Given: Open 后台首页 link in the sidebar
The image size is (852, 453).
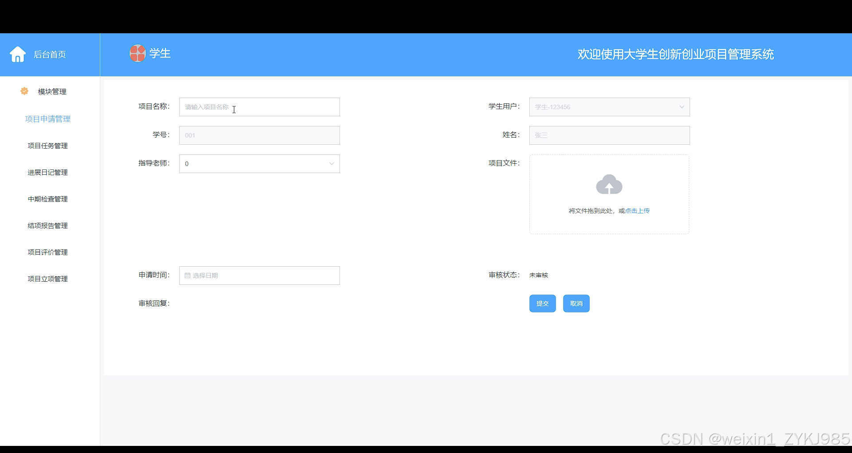Looking at the screenshot, I should pyautogui.click(x=50, y=55).
